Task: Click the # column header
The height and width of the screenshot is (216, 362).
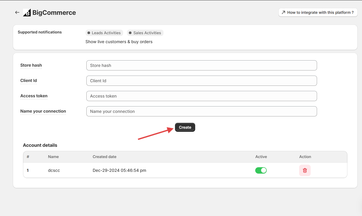Action: [28, 157]
